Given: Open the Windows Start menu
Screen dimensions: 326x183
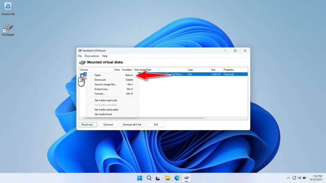Looking at the screenshot, I should point(139,178).
